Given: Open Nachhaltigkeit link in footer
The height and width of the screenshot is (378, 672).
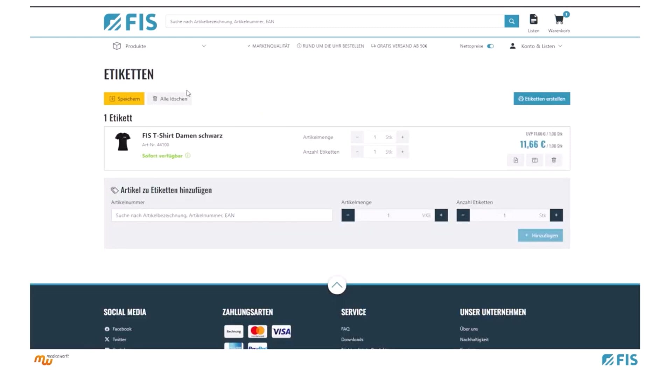Looking at the screenshot, I should click(474, 339).
